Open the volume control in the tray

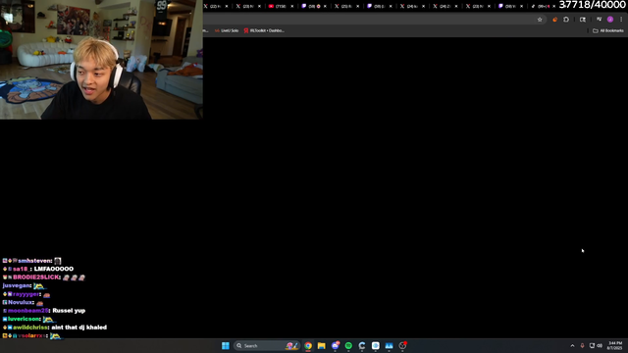coord(600,346)
